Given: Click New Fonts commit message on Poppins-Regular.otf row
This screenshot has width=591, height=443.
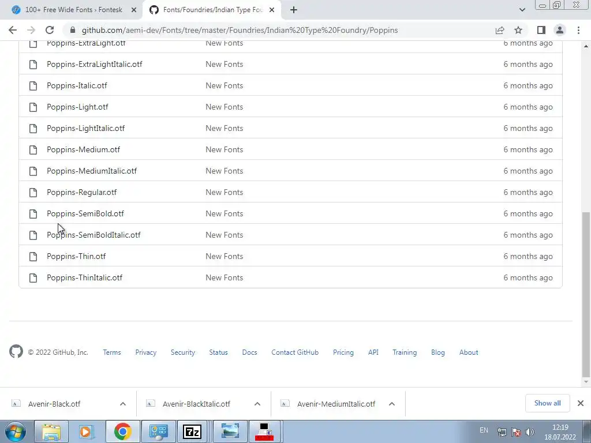Looking at the screenshot, I should click(x=225, y=192).
